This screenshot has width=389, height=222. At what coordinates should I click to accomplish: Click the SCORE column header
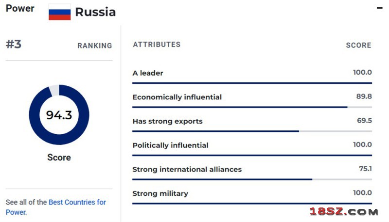coord(359,45)
